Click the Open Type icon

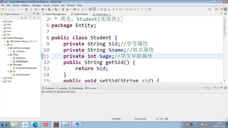click(74, 9)
